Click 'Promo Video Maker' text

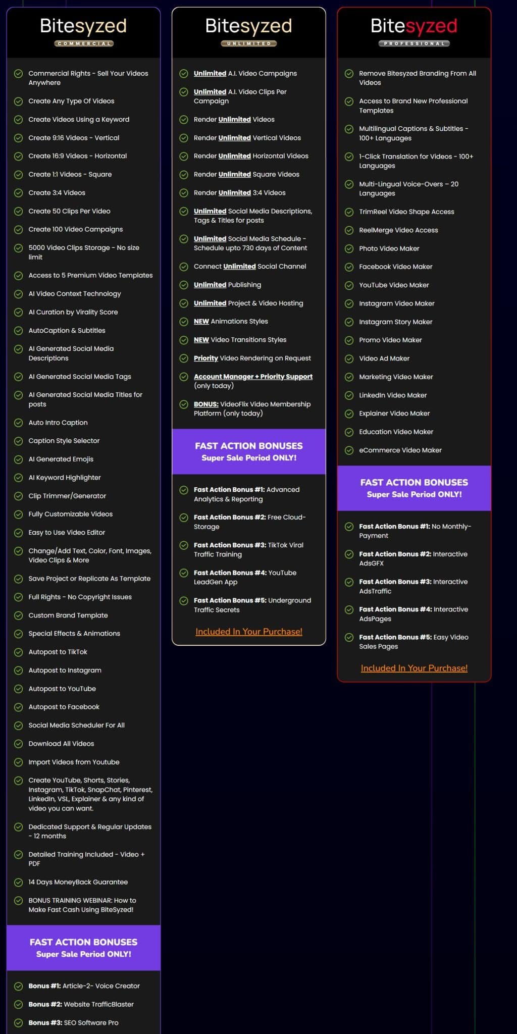pos(390,340)
